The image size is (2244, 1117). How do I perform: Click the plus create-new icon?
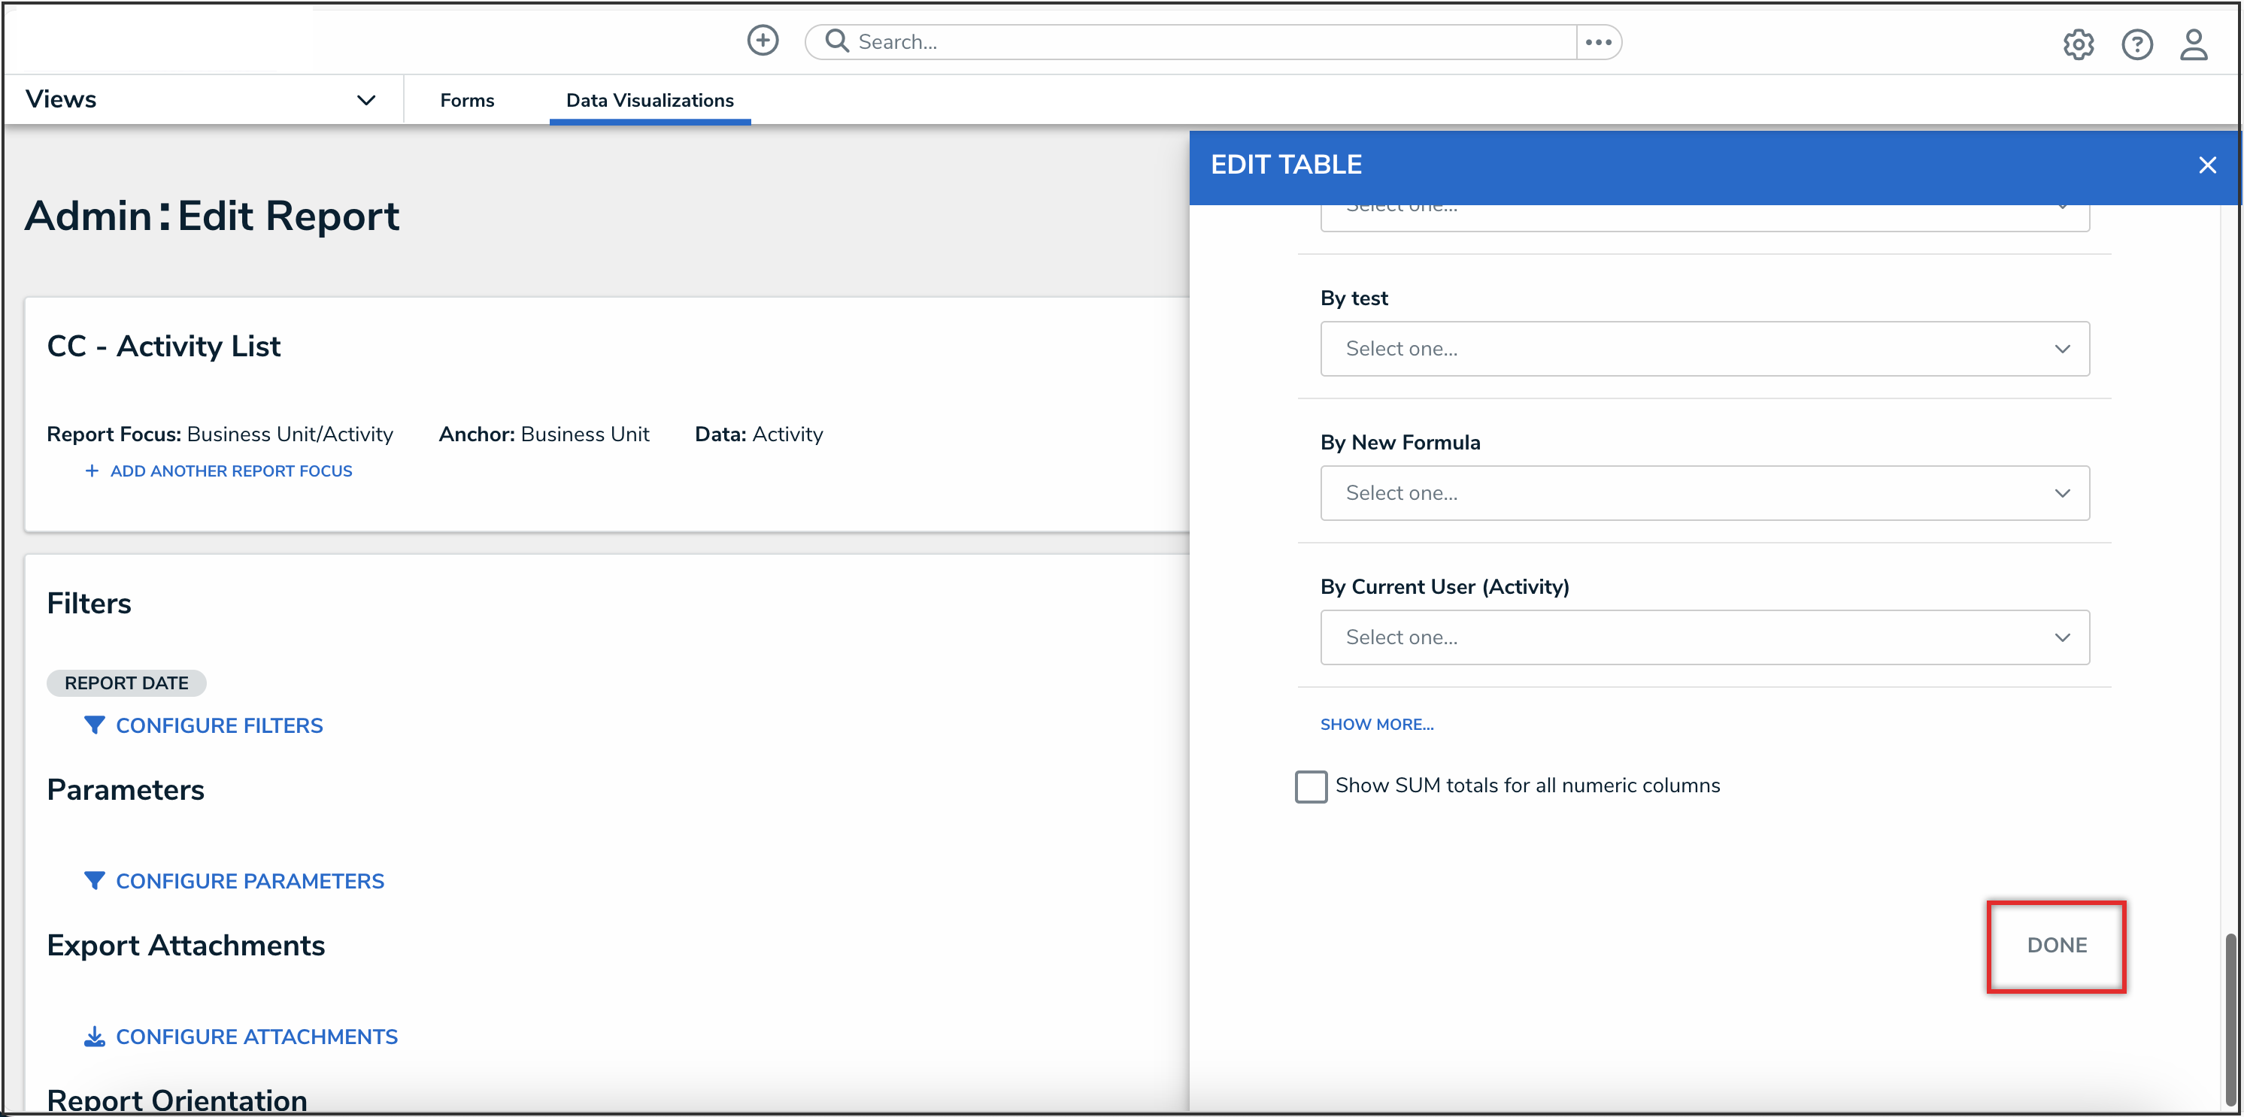(763, 41)
